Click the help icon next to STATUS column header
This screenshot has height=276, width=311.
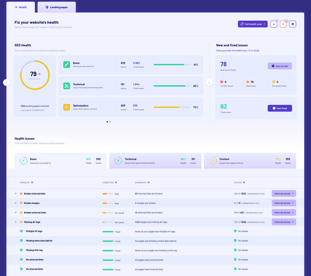click(x=244, y=182)
